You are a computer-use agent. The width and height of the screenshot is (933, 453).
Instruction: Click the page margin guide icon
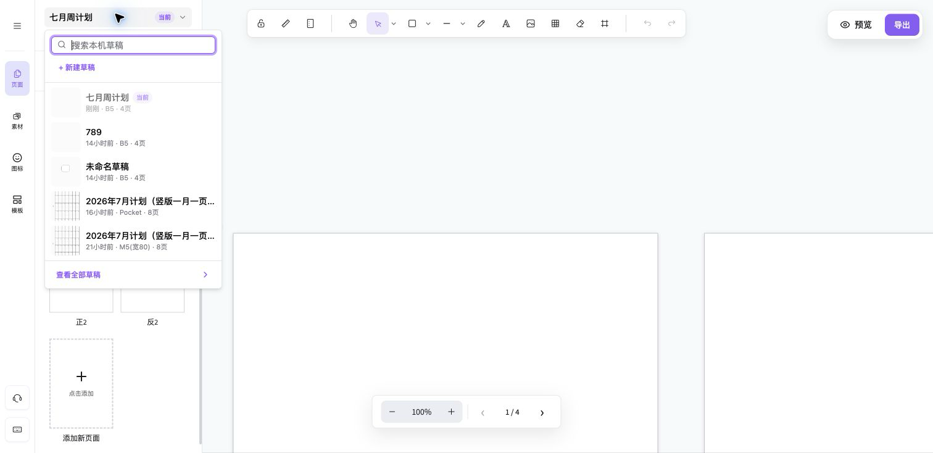click(310, 23)
